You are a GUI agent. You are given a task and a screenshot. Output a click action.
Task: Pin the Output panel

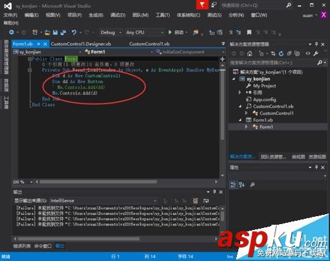(x=214, y=192)
